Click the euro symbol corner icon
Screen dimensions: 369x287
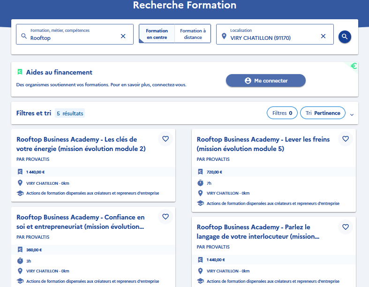pyautogui.click(x=354, y=66)
